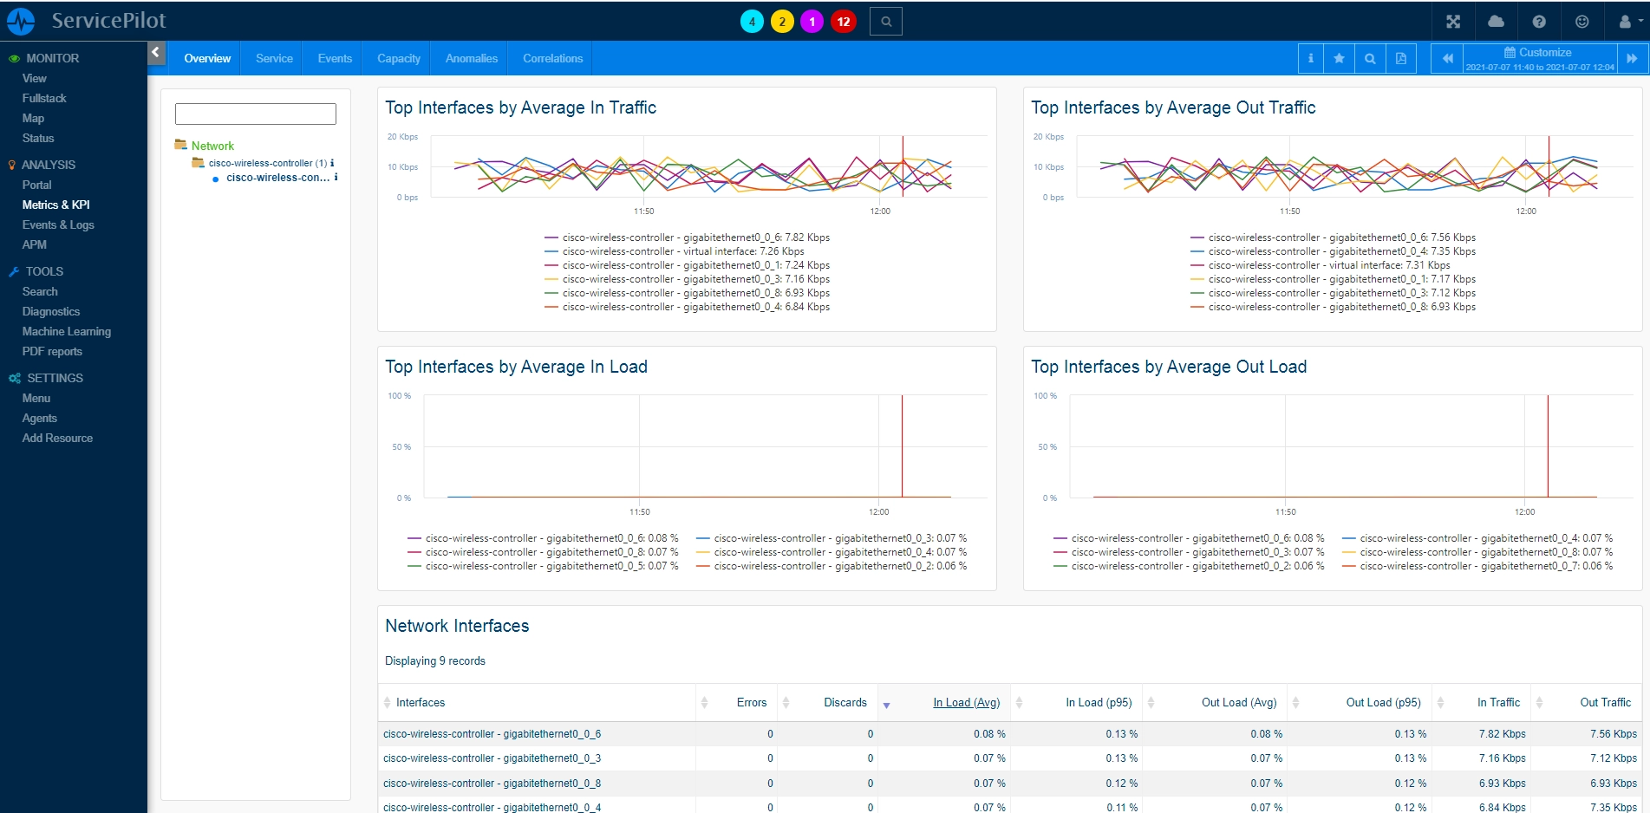Open View under Monitor in the sidebar
Viewport: 1650px width, 813px height.
35,78
